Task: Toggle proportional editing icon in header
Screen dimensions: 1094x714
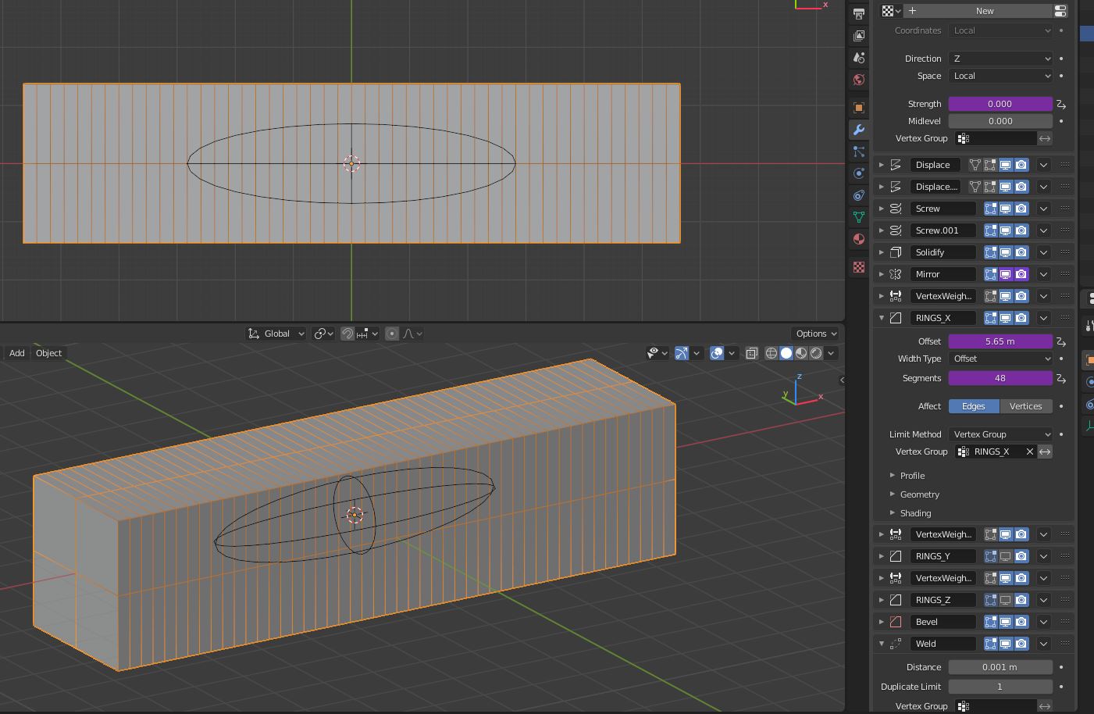Action: coord(392,334)
